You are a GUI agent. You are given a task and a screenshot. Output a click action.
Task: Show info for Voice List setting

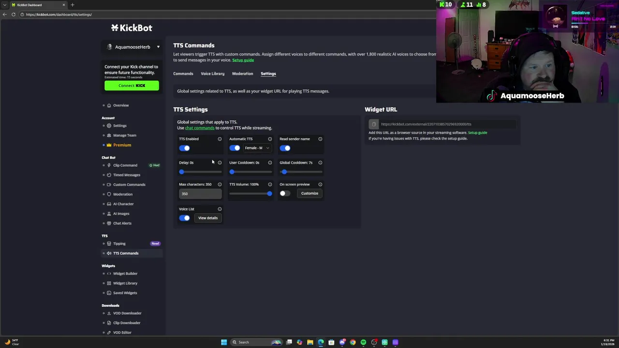(220, 209)
